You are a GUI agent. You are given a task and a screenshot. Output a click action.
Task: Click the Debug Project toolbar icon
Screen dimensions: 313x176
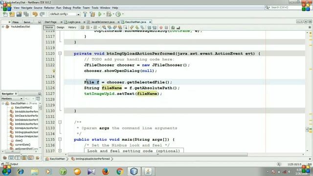[x=109, y=14]
